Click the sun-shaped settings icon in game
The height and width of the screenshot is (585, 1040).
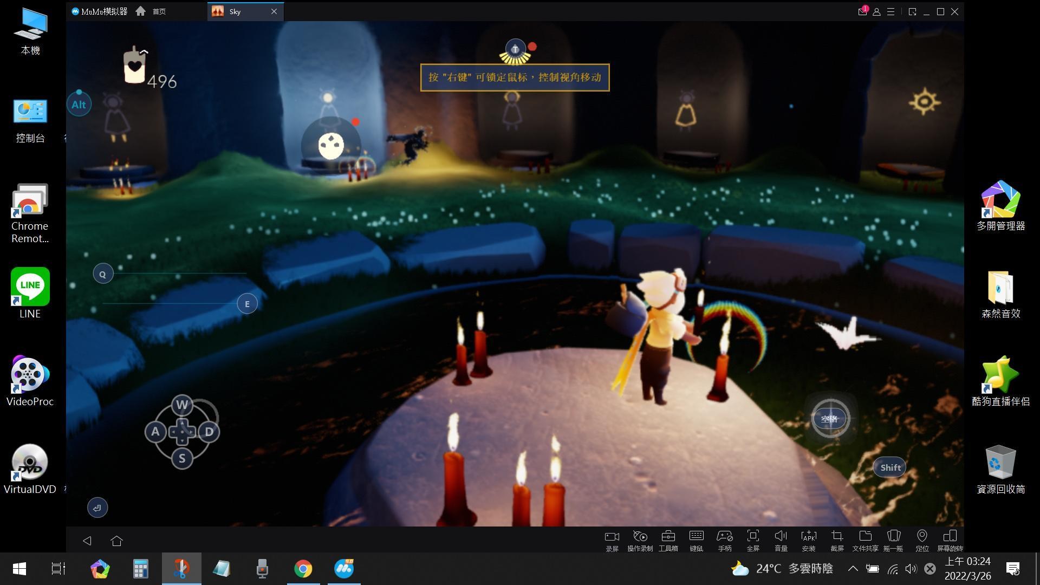924,101
